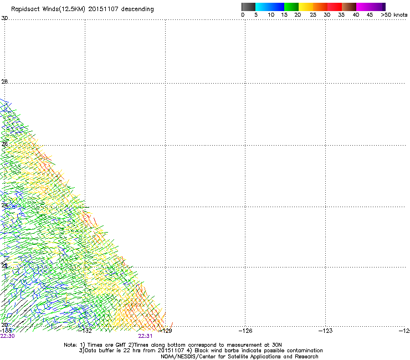Click the latitude label '24'
410x360 pixels.
pyautogui.click(x=4, y=205)
